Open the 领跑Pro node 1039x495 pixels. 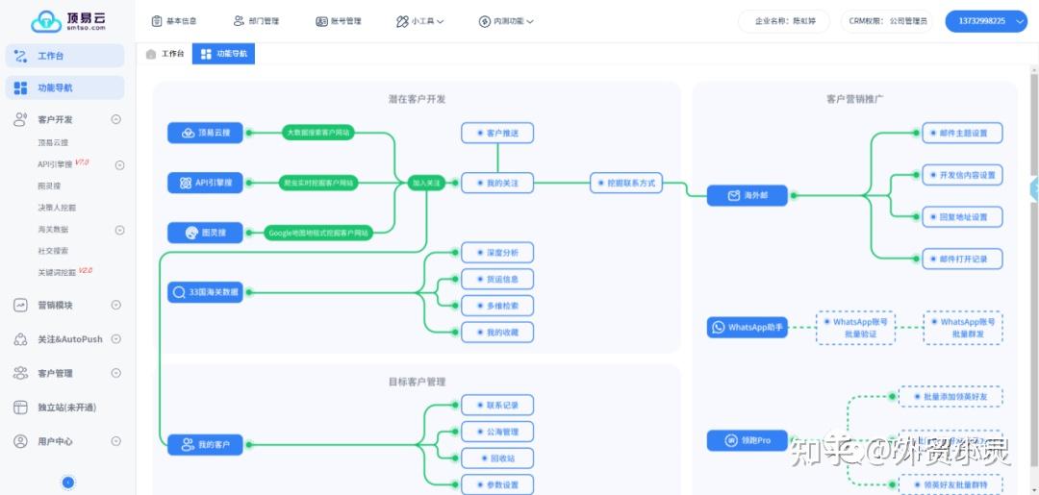coord(747,440)
